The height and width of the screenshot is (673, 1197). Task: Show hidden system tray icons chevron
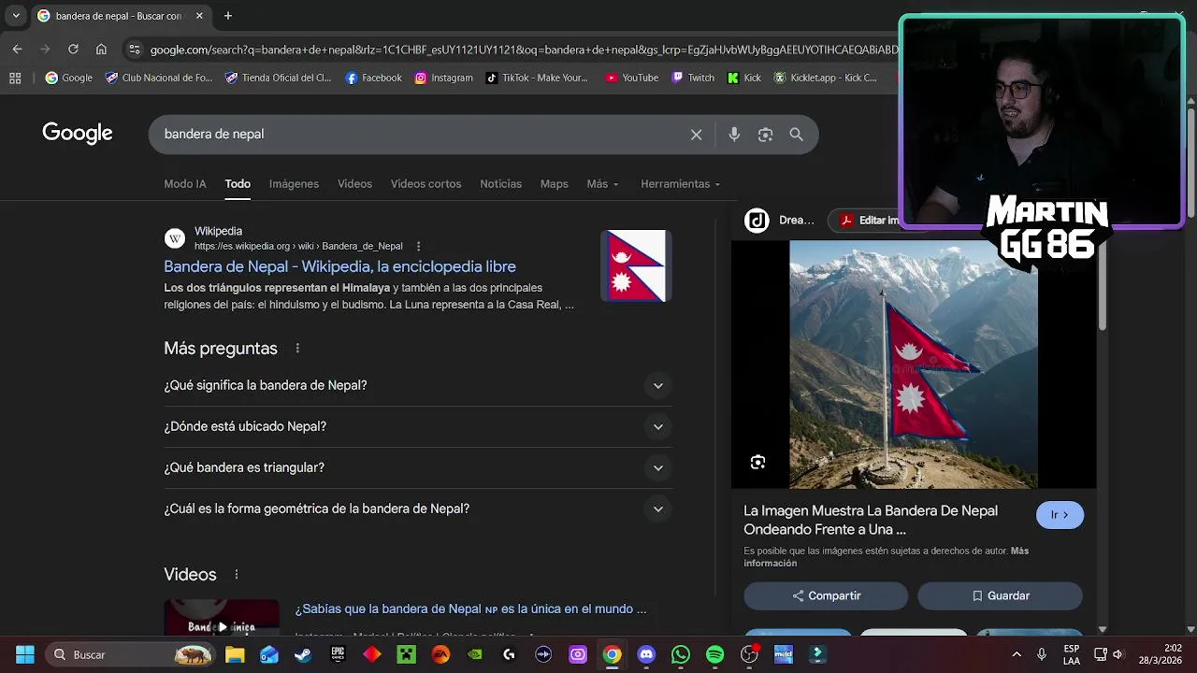[1017, 654]
